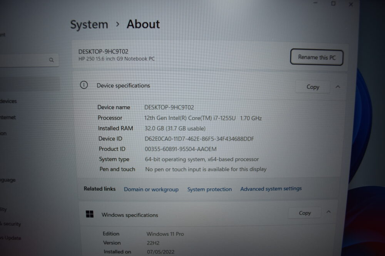Click the 12th Gen Intel Core i7-1255U value
This screenshot has width=385, height=256.
[x=203, y=118]
